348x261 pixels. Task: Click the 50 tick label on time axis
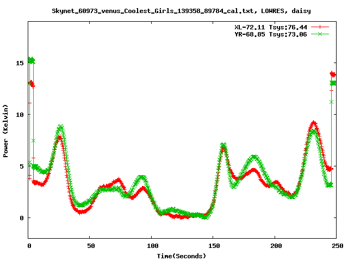90,246
